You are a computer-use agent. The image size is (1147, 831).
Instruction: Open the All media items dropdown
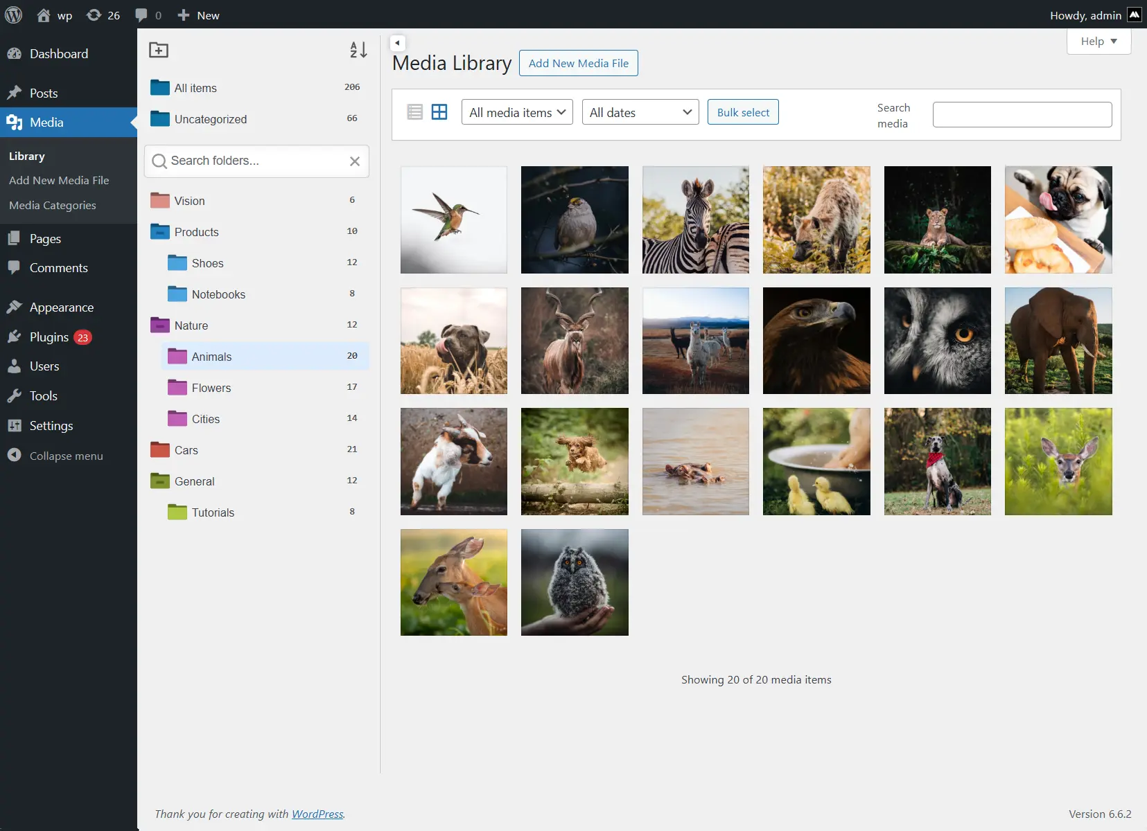516,111
